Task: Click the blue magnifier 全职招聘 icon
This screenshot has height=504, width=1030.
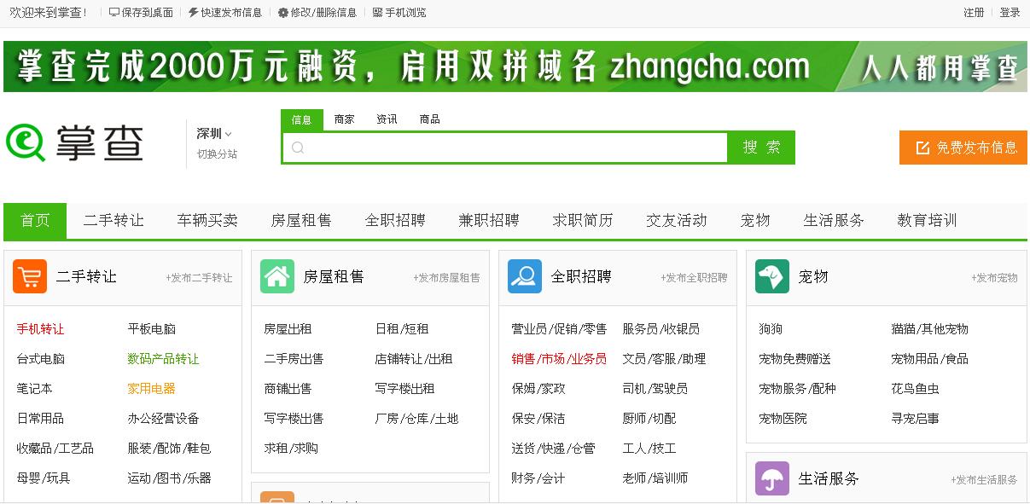Action: [x=525, y=276]
